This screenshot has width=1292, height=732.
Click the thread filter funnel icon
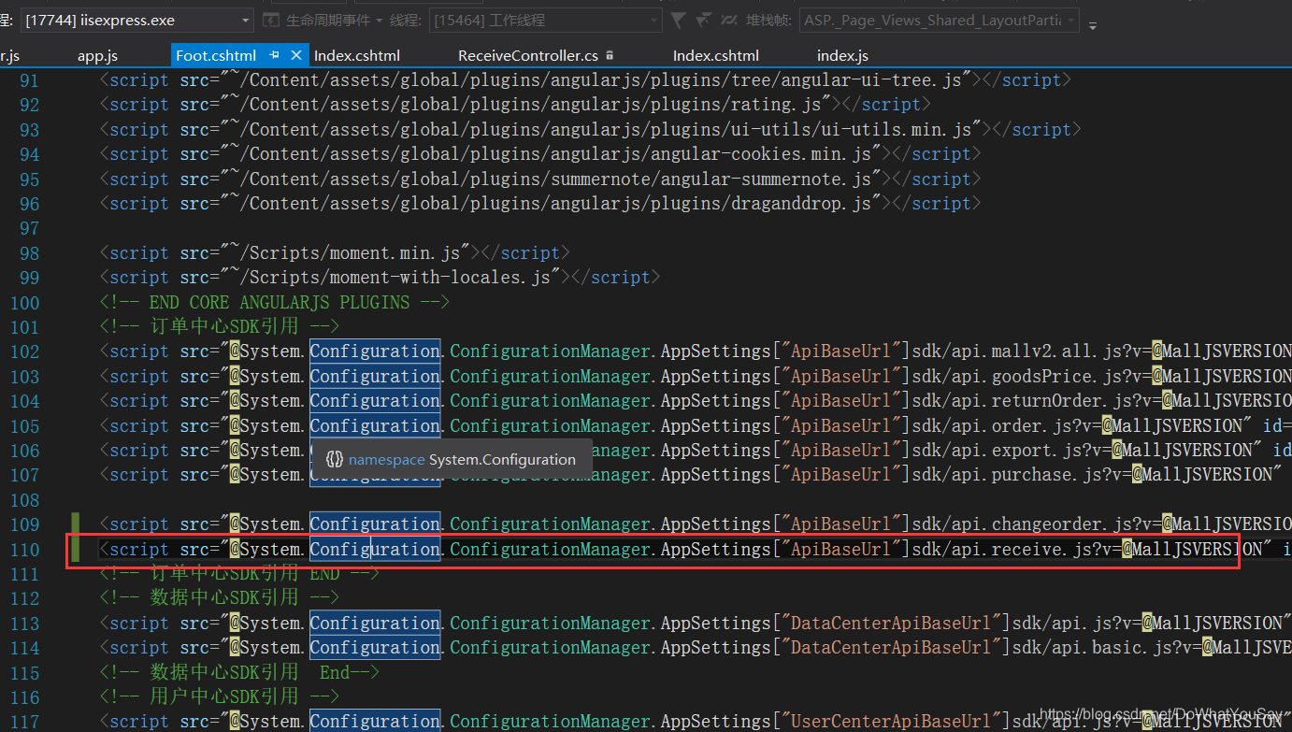click(x=679, y=20)
